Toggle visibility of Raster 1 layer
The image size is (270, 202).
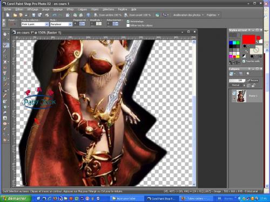[234, 93]
